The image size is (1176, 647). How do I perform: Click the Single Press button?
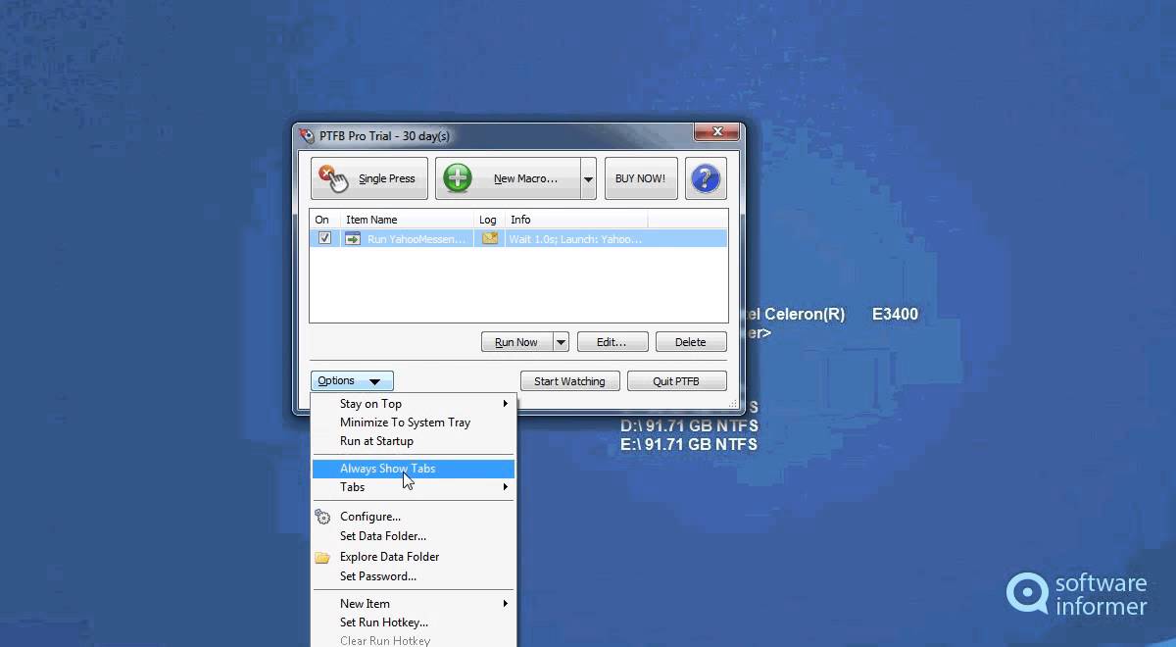[x=369, y=178]
